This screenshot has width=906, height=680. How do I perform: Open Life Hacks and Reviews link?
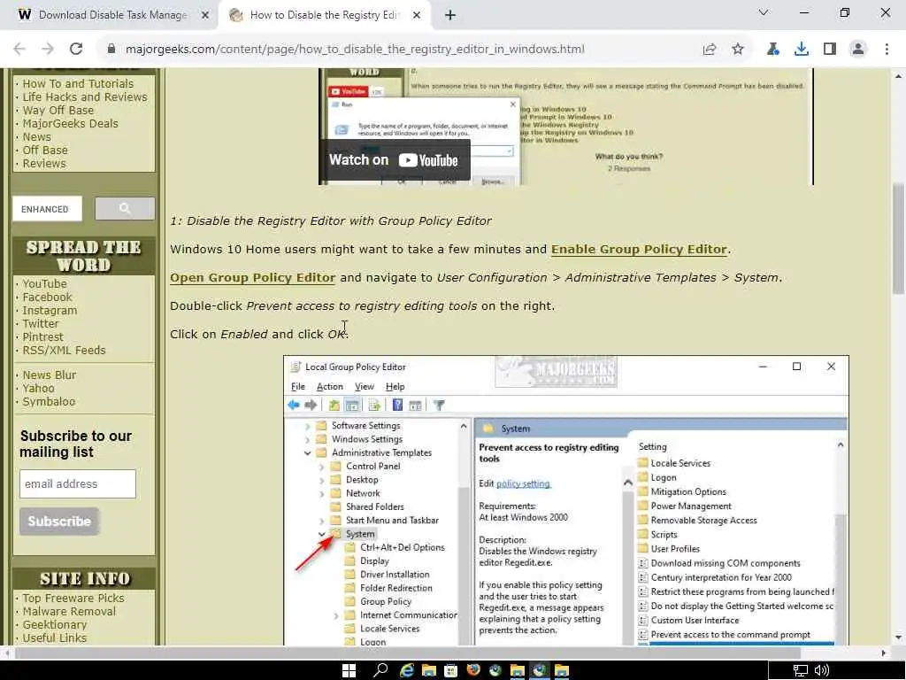click(x=85, y=97)
